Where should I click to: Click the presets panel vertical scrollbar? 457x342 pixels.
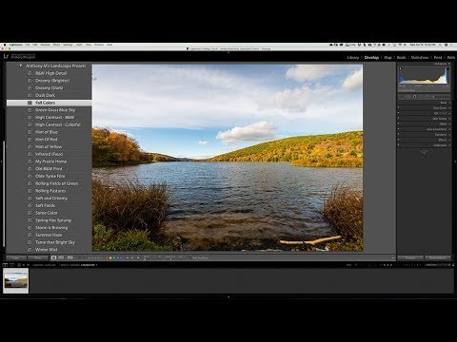click(4, 193)
